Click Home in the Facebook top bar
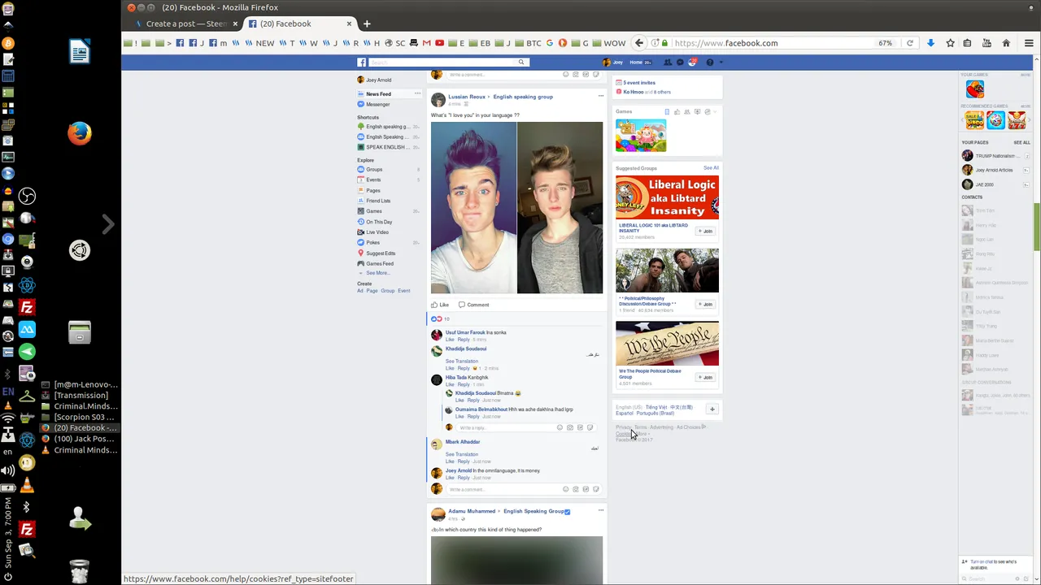This screenshot has width=1041, height=585. click(636, 63)
